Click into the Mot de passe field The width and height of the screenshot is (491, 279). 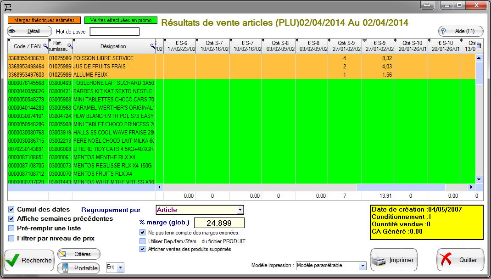114,32
